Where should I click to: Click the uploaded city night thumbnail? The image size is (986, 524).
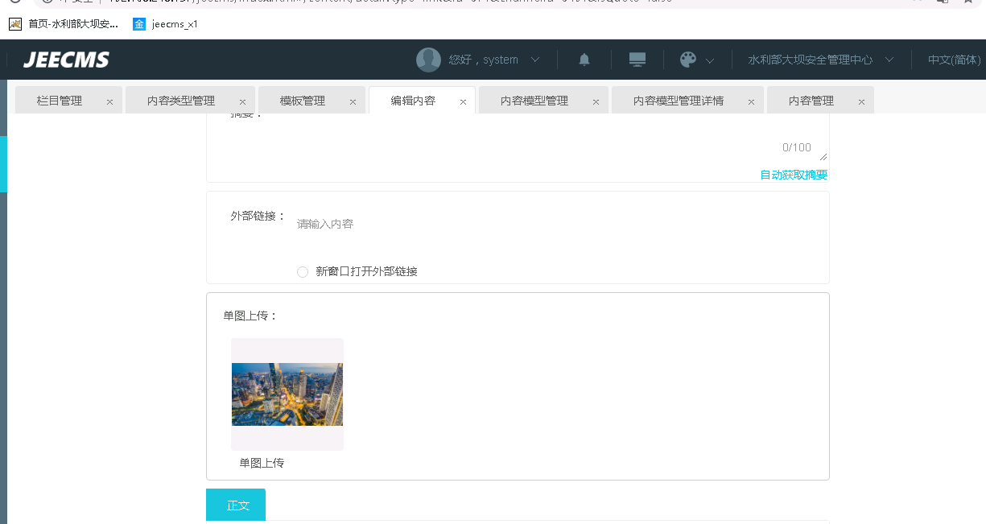287,394
